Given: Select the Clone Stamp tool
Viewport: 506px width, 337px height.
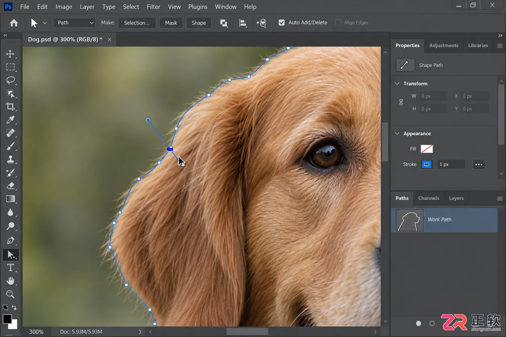Looking at the screenshot, I should coord(11,159).
